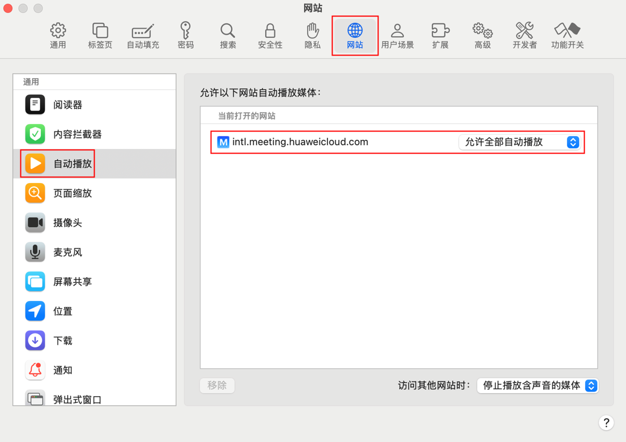This screenshot has height=442, width=626.
Task: Open the 功能开关 Feature Flags tab
Action: point(567,36)
